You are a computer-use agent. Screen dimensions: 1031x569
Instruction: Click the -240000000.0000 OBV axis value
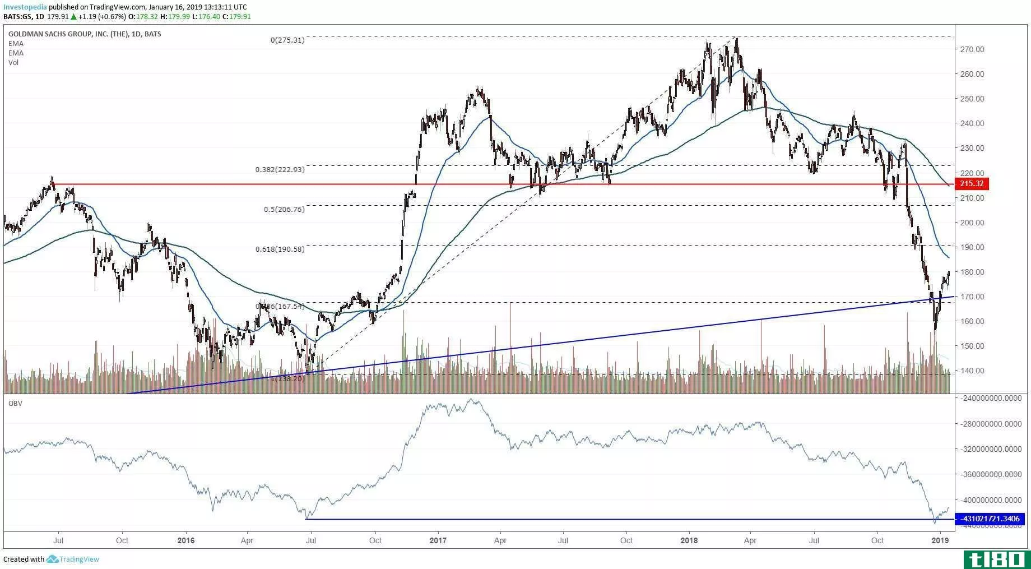point(991,398)
